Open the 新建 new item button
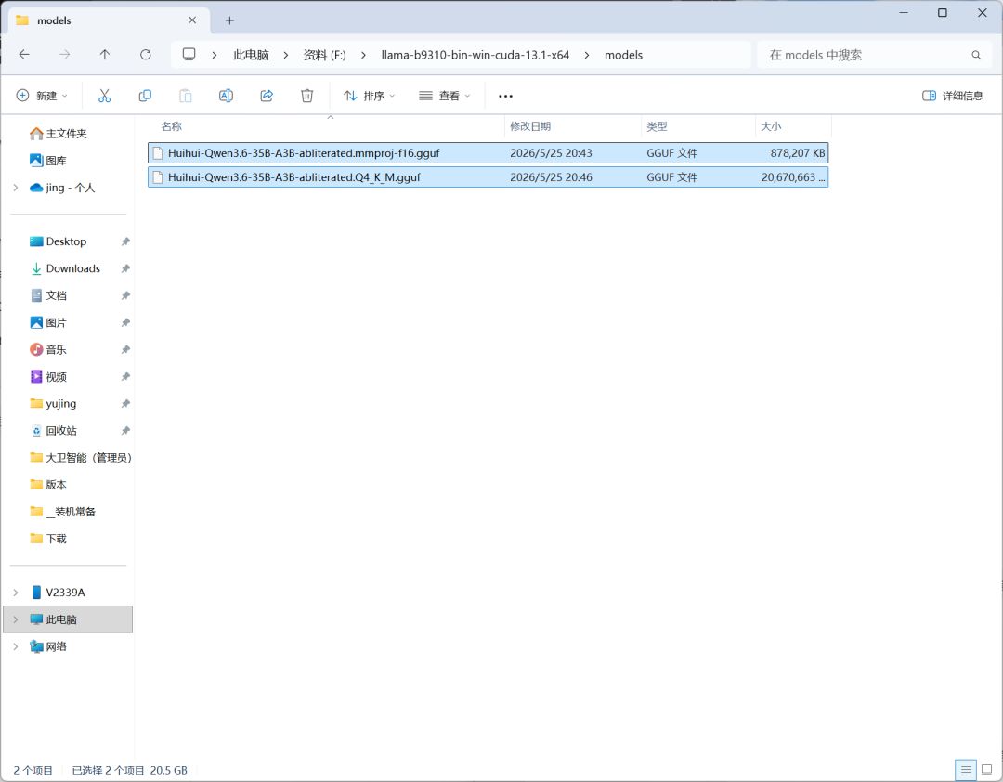This screenshot has width=1003, height=782. [42, 96]
